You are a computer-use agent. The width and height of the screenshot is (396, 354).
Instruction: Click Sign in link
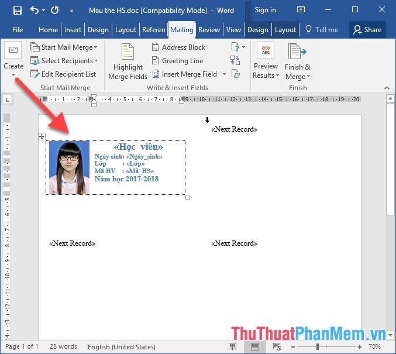coord(265,10)
